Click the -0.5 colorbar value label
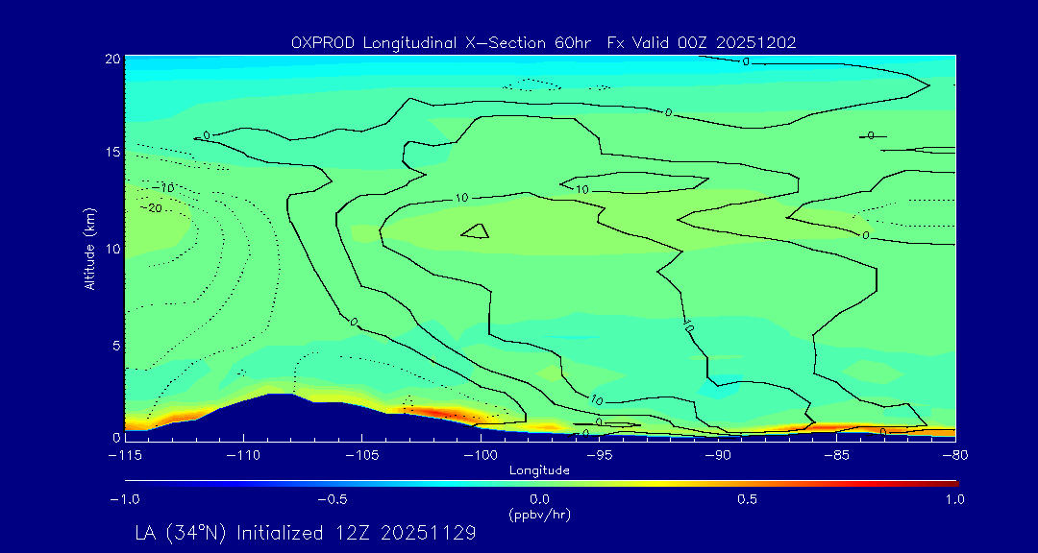This screenshot has width=1038, height=553. tap(330, 499)
